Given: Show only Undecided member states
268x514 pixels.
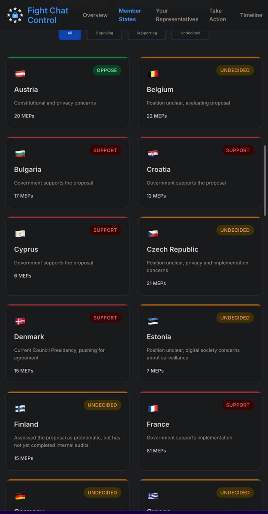Looking at the screenshot, I should click(x=190, y=33).
